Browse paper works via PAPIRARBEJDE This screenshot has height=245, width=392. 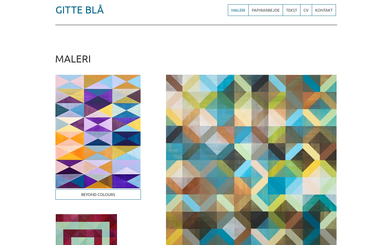pos(266,10)
